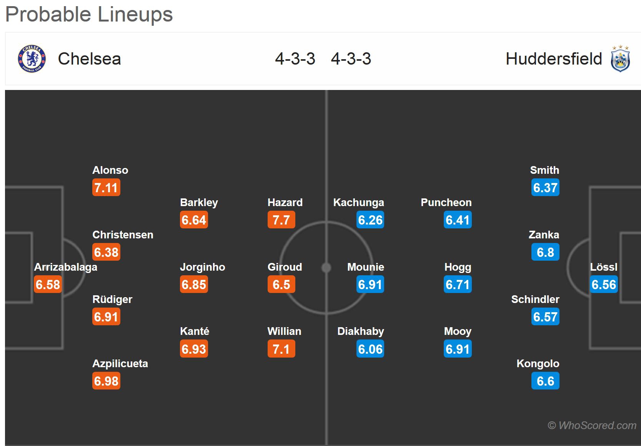This screenshot has height=446, width=641.
Task: Click Kongolo's 6.6 rating badge
Action: click(x=545, y=381)
